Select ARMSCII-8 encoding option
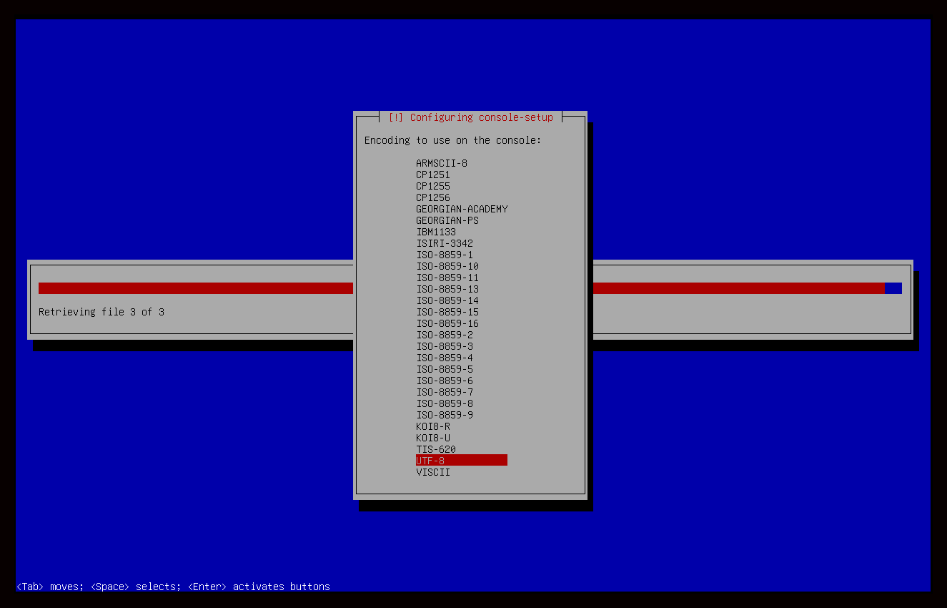Screen dimensions: 947x608 pos(441,163)
